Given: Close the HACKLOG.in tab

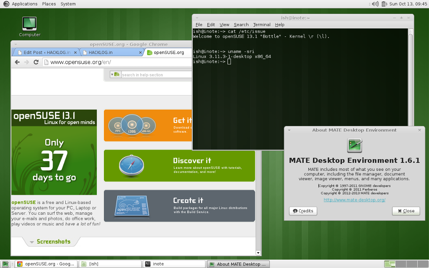Looking at the screenshot, I should click(x=140, y=52).
